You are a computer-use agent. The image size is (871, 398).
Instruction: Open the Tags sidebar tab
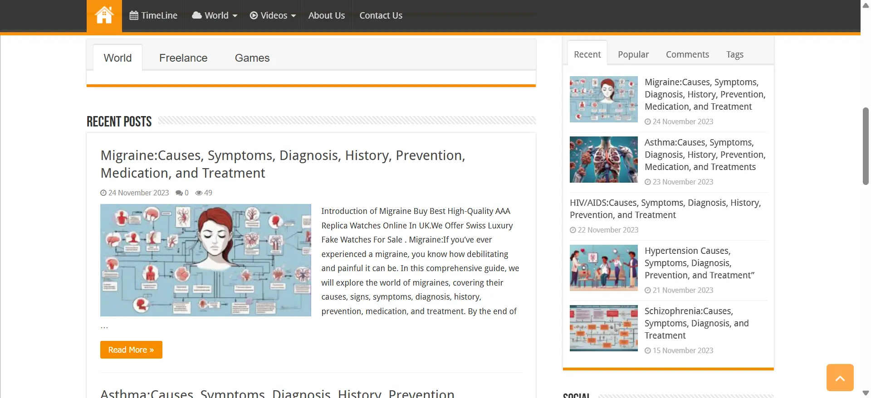[x=734, y=54]
